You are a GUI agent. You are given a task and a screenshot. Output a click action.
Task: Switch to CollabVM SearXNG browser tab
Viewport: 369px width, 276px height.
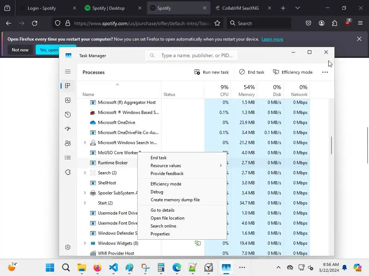tap(243, 8)
